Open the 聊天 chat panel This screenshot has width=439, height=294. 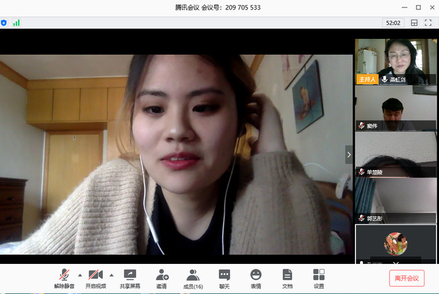(x=224, y=278)
